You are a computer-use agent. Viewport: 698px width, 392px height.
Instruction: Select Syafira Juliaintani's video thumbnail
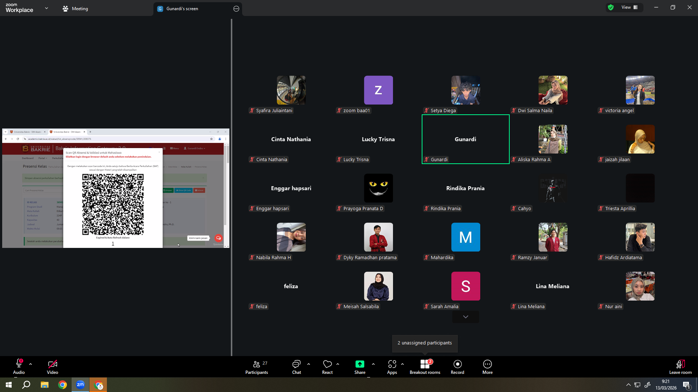[x=291, y=90]
